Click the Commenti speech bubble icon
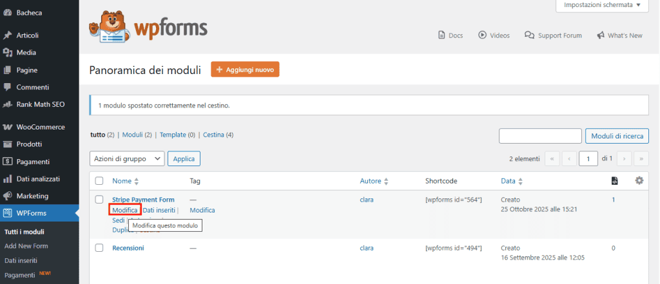This screenshot has height=284, width=660. [7, 87]
